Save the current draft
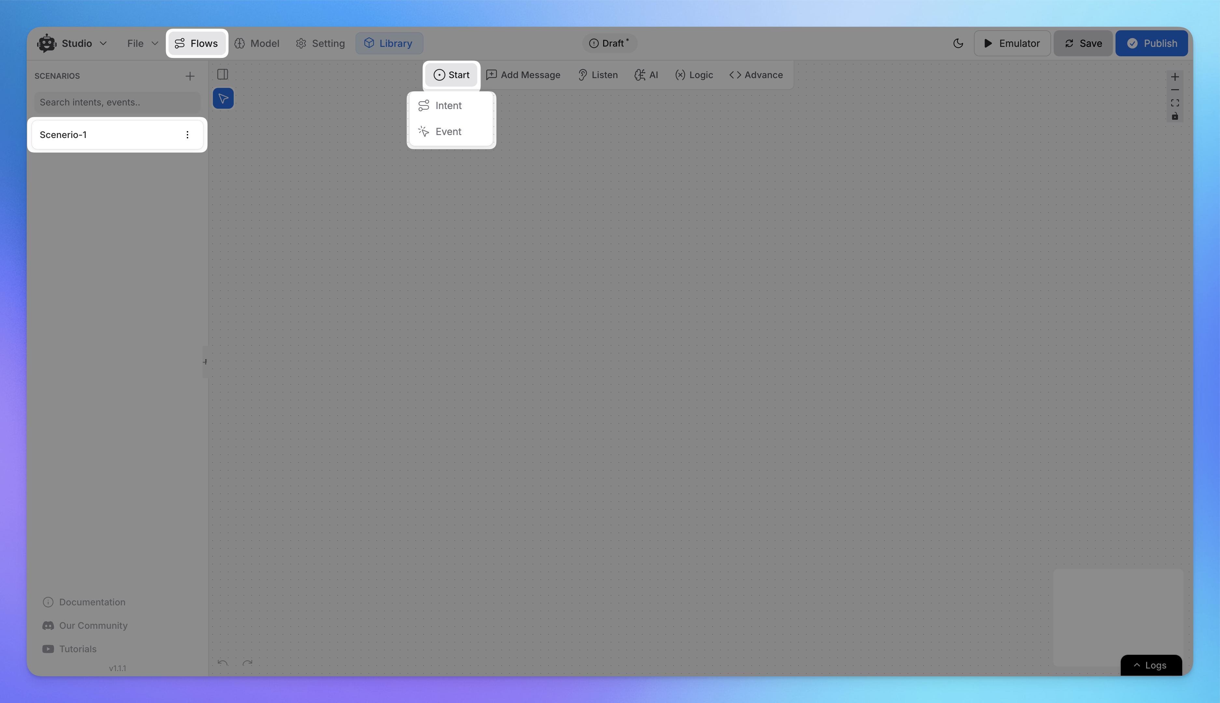1220x703 pixels. pyautogui.click(x=1083, y=44)
